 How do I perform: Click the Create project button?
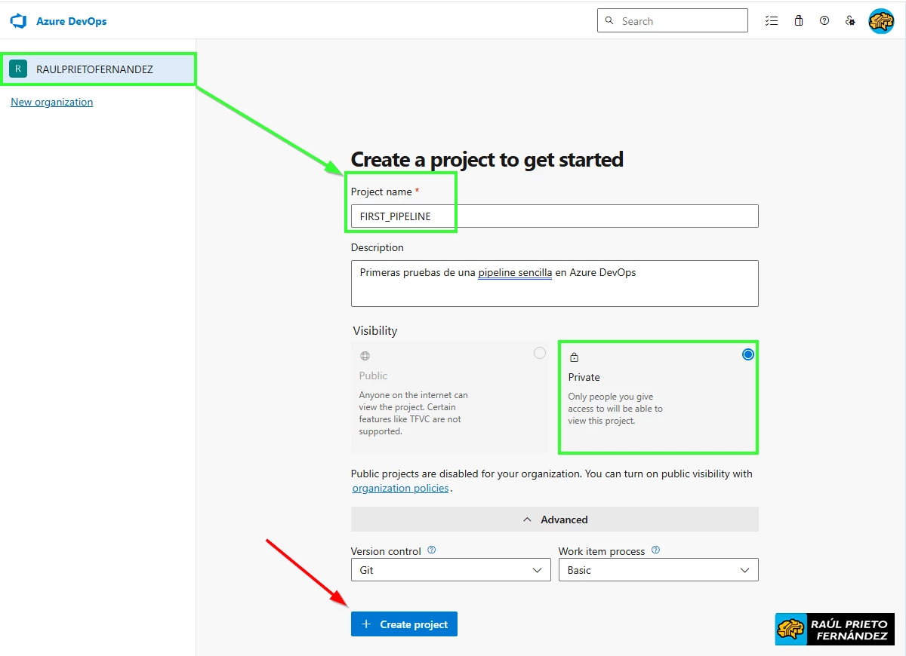(x=404, y=624)
